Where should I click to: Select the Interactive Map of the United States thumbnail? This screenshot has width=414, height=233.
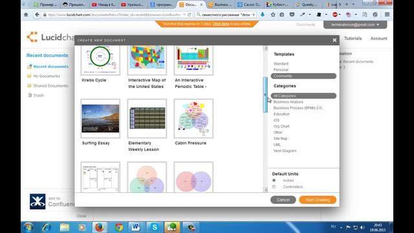tap(147, 60)
